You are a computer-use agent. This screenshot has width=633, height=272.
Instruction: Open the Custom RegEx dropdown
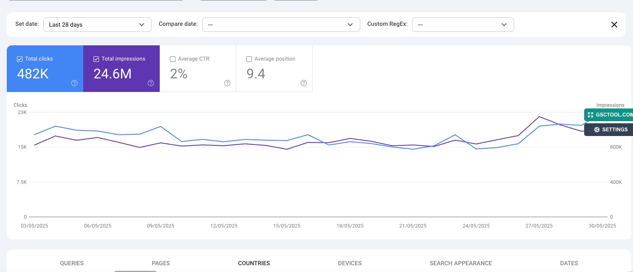[x=463, y=25]
